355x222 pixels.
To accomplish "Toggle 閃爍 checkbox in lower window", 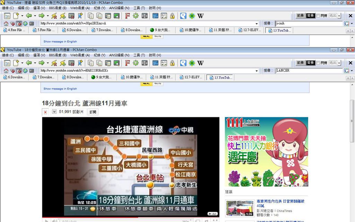I will (318, 63).
